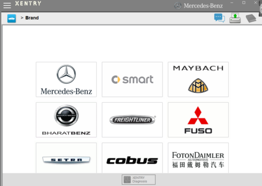Viewport: 262px width, 186px height.
Task: Pick the Cobus brand tile
Action: pos(132,158)
